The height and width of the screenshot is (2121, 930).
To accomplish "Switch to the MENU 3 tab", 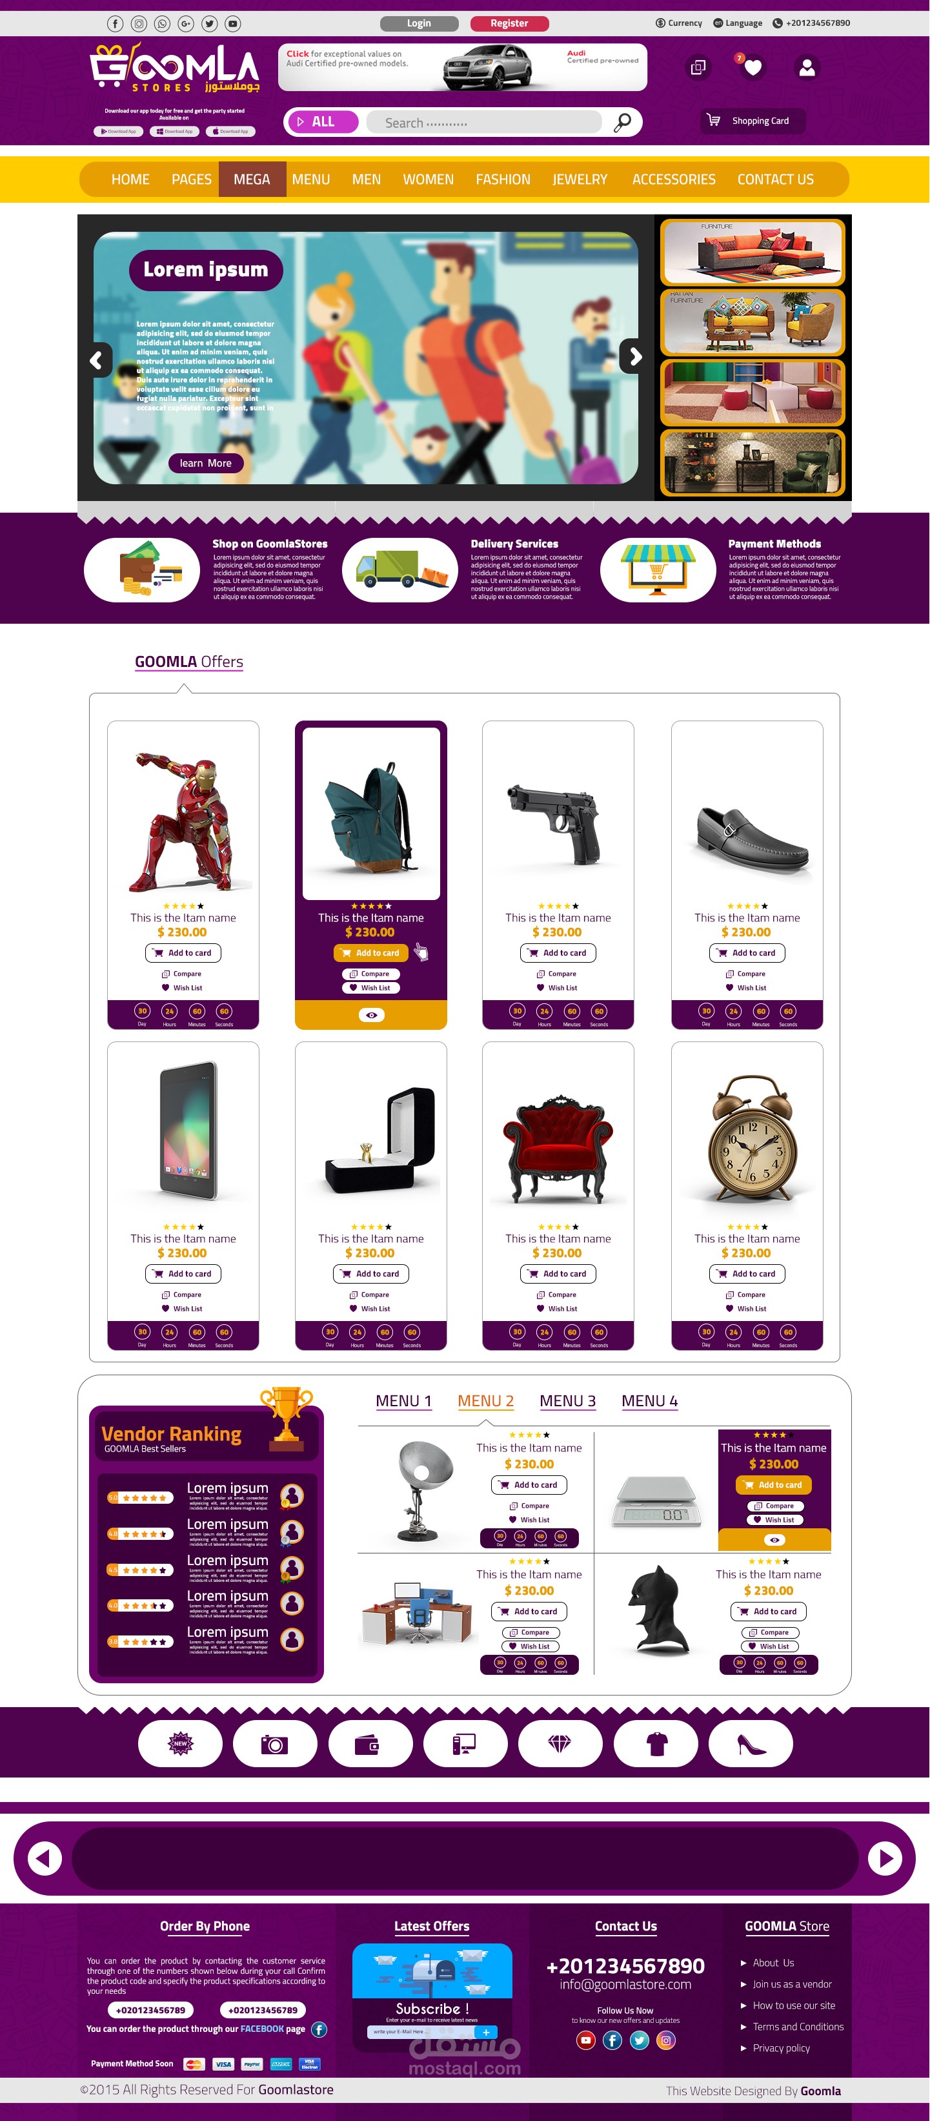I will [567, 1400].
